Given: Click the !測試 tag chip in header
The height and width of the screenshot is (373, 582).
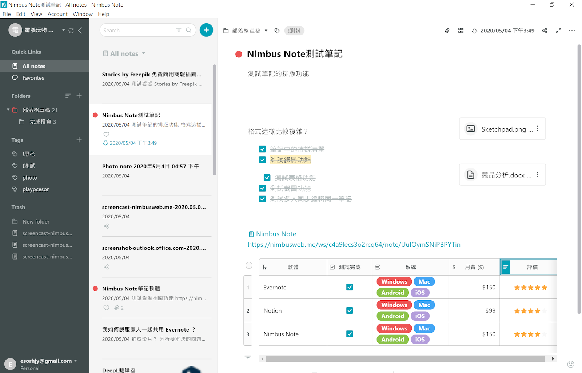Looking at the screenshot, I should tap(294, 31).
